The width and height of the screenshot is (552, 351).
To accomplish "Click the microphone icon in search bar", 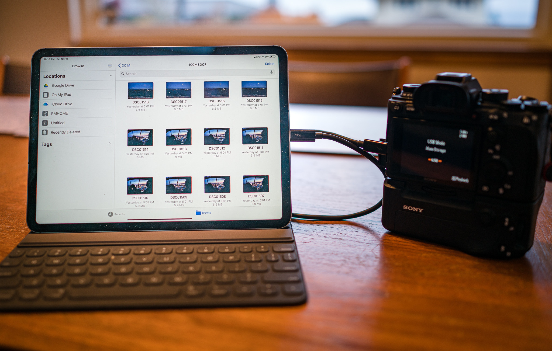I will click(x=270, y=74).
